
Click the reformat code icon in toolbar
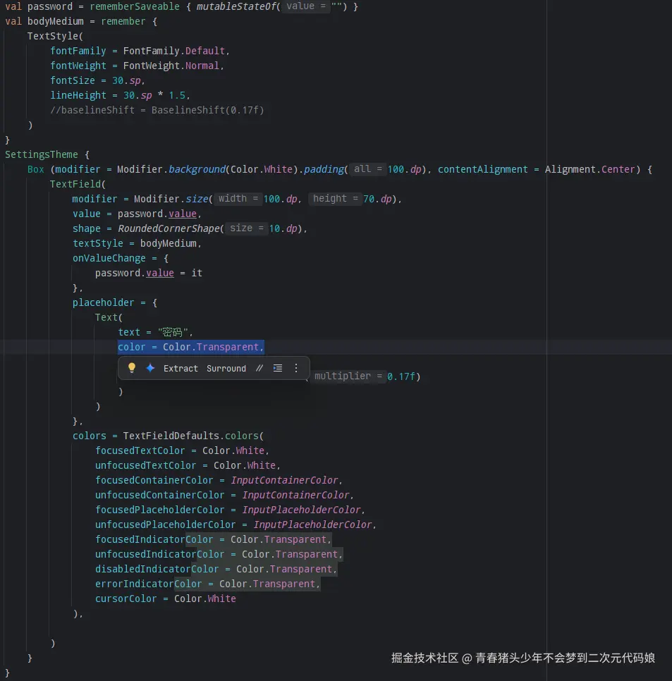(x=278, y=368)
